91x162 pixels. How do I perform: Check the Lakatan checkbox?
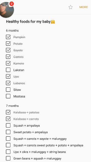coord(8,70)
